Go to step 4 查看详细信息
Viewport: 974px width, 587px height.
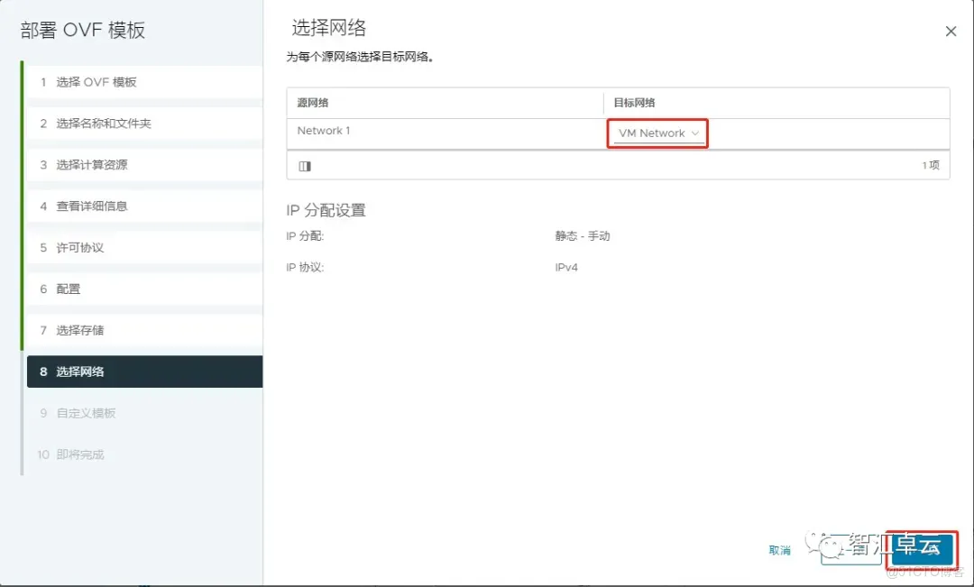tap(144, 206)
